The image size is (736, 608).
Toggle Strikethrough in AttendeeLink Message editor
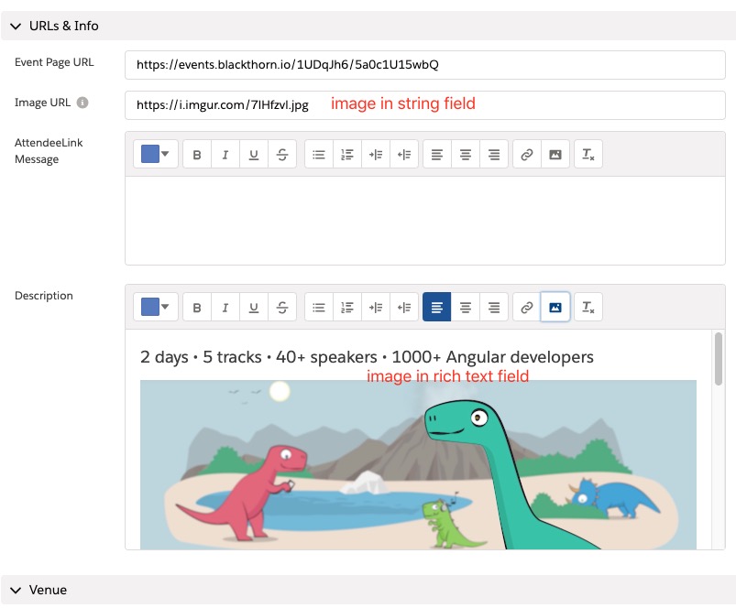282,154
